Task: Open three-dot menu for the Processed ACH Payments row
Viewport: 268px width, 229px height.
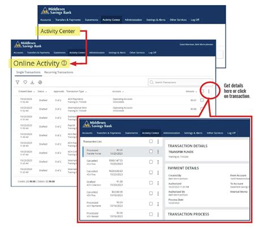Action: 158,204
